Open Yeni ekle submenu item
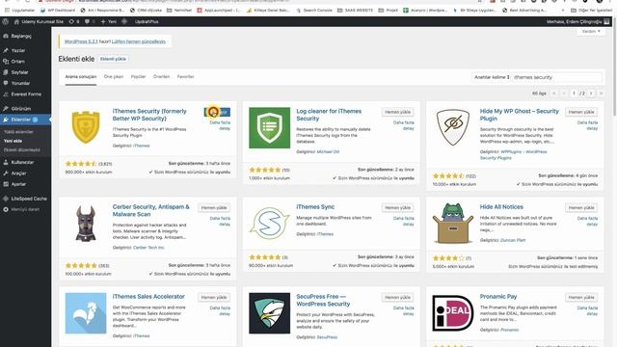Viewport: 617px width, 347px height. pyautogui.click(x=13, y=141)
